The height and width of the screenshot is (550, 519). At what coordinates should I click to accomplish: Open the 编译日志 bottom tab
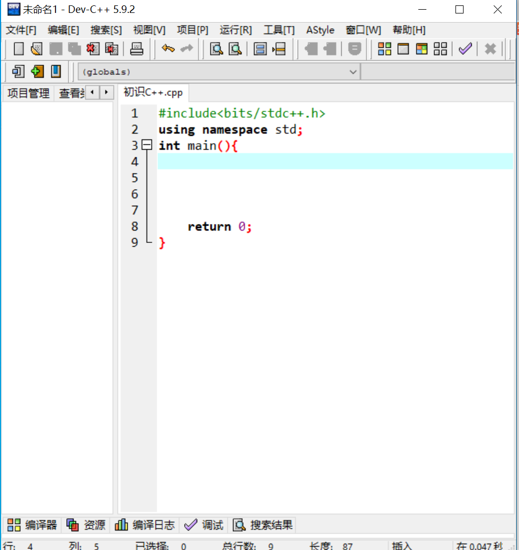tap(144, 525)
